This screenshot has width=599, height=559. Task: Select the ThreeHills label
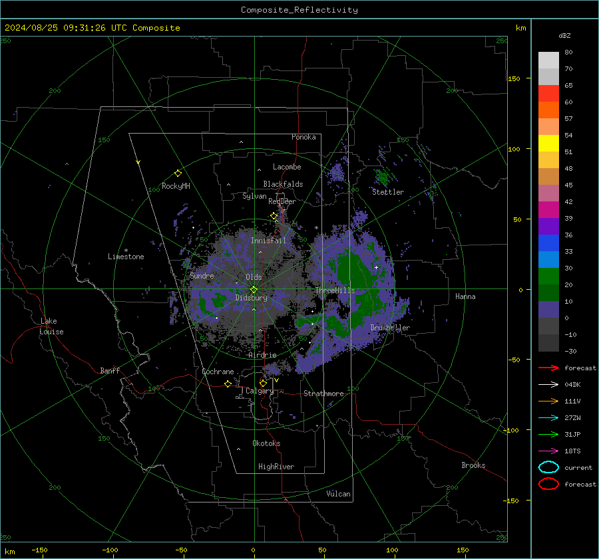pos(335,290)
